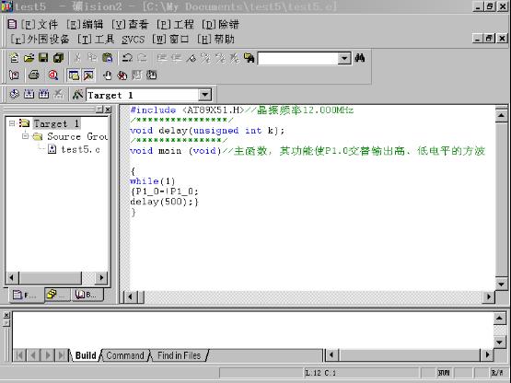Click the Print icon in the toolbar
This screenshot has height=383, width=511.
pos(33,75)
